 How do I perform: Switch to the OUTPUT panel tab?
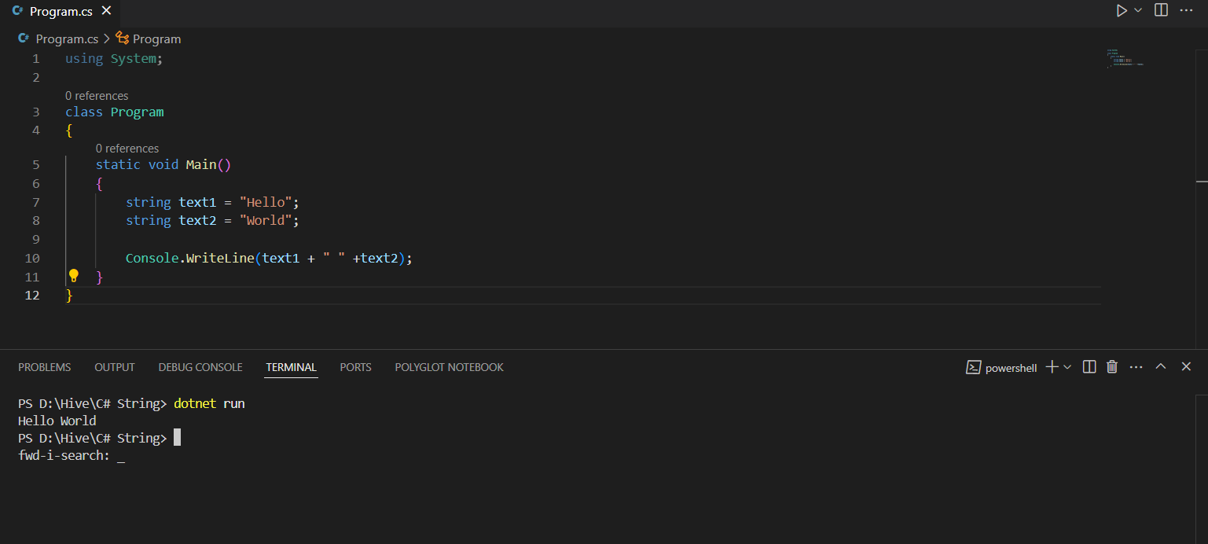pyautogui.click(x=115, y=367)
